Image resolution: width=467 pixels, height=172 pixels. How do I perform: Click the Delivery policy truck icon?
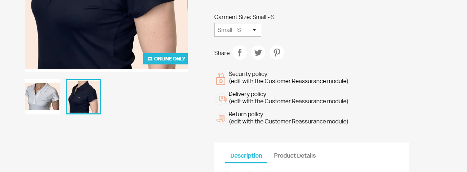tap(221, 98)
